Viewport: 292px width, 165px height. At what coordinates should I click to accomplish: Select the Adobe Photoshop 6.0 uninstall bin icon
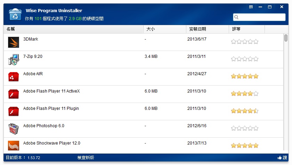pos(14,129)
